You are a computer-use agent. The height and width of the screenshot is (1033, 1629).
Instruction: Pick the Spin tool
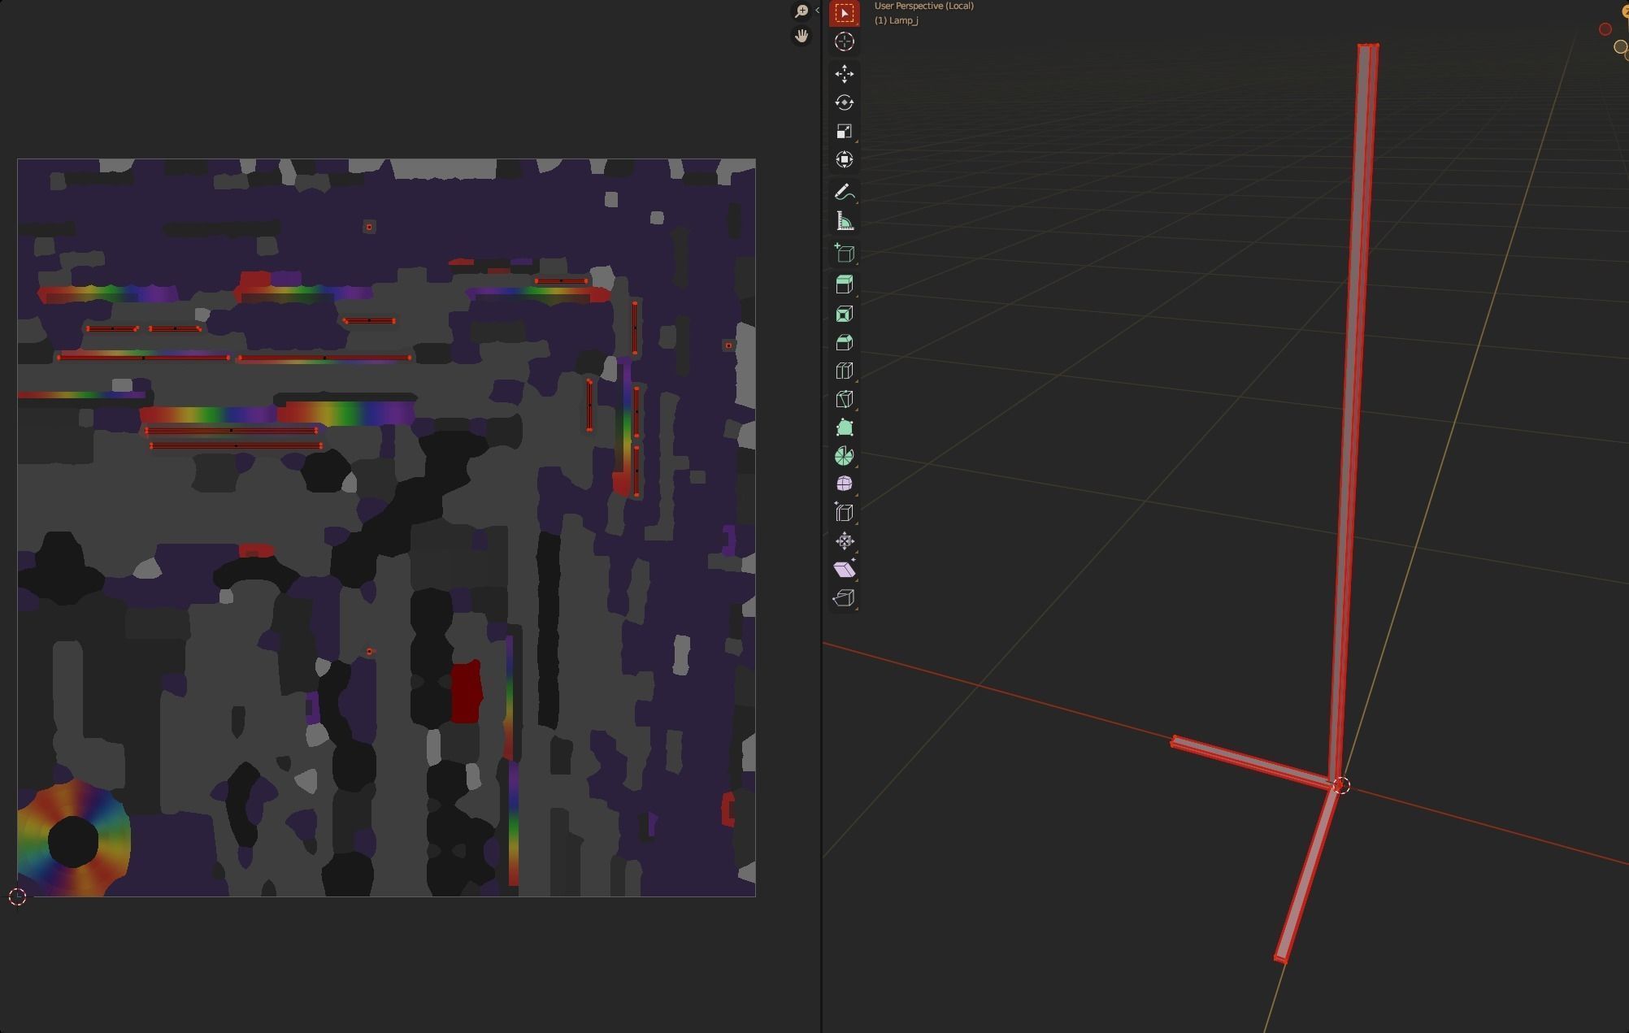[844, 456]
